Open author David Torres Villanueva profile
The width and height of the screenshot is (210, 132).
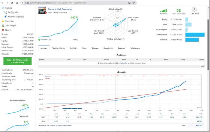[x=57, y=13]
